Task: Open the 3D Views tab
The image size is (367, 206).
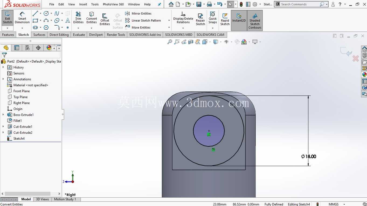Action: click(43, 199)
